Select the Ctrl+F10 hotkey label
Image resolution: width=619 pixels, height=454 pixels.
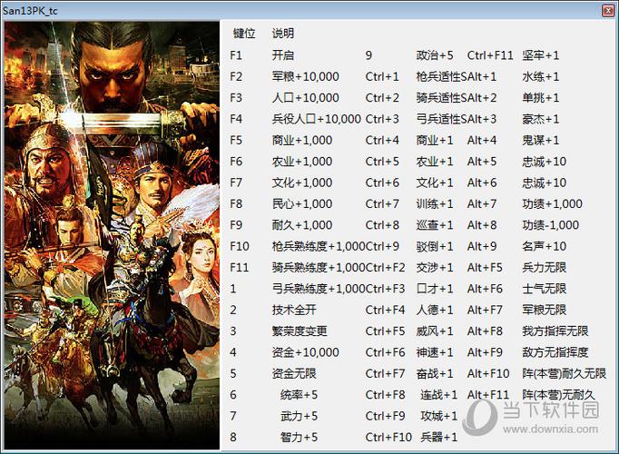pyautogui.click(x=388, y=438)
